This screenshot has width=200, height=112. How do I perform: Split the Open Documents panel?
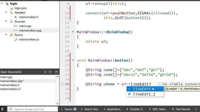[x=51, y=72]
